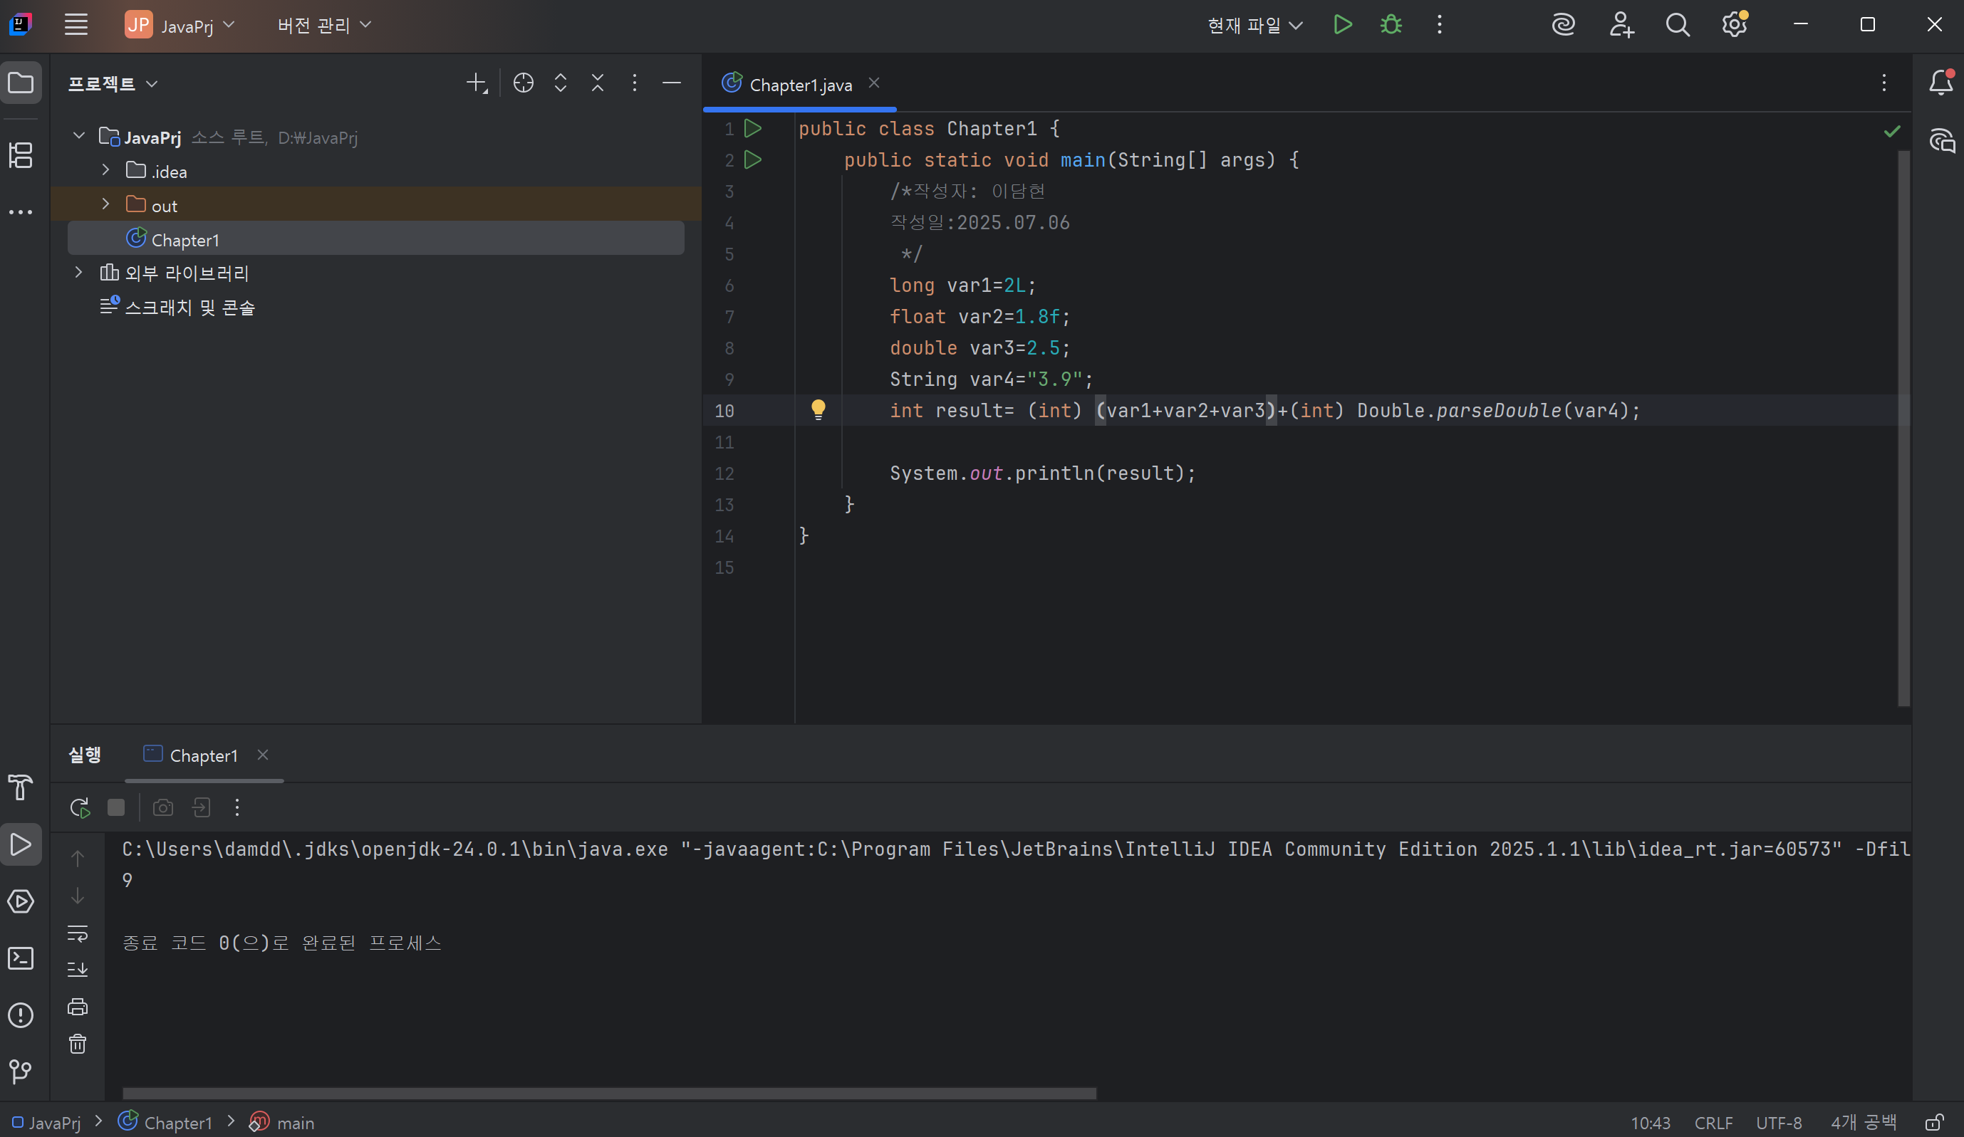Expand the out folder in project tree
Screen dimensions: 1964x1137
(106, 205)
